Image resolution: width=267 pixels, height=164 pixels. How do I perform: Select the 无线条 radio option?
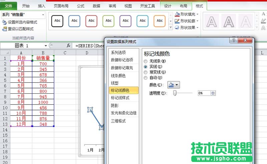[x=146, y=61]
